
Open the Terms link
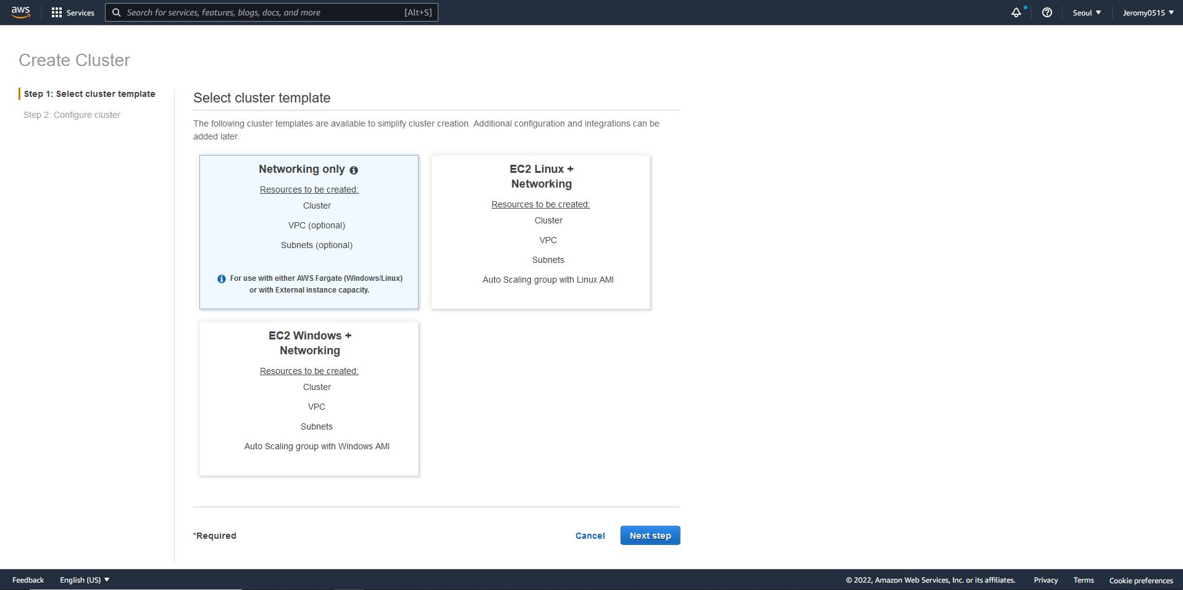pos(1084,580)
